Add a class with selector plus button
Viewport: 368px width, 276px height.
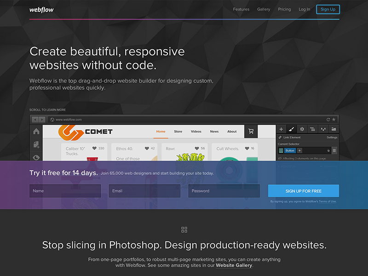click(x=299, y=150)
